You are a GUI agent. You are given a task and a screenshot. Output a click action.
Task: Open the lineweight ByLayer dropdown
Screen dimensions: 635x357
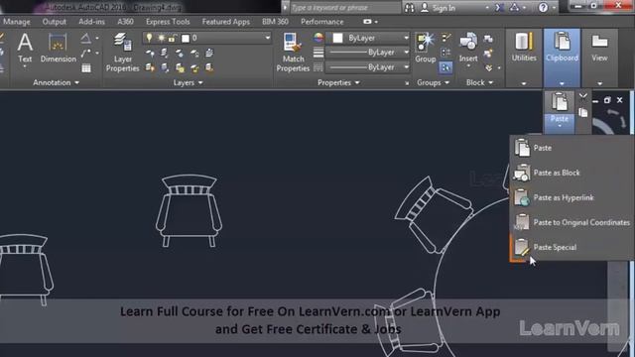(x=406, y=53)
